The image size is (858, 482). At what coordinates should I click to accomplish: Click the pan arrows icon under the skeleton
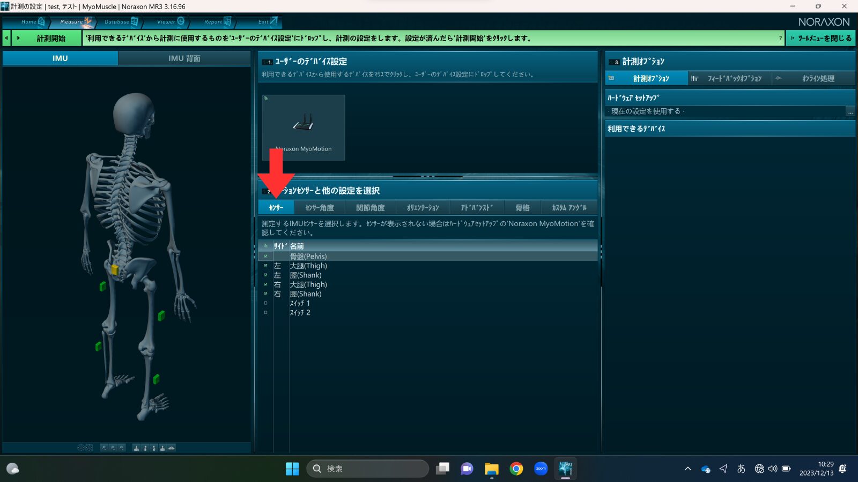coord(90,448)
